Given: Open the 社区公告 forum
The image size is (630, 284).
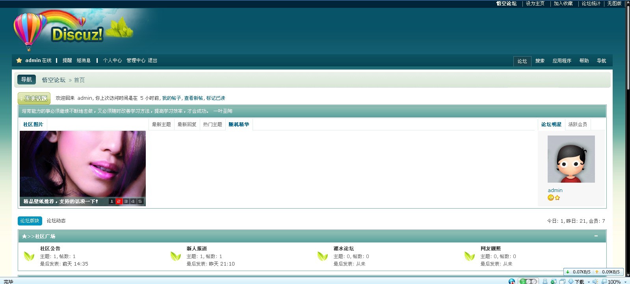Looking at the screenshot, I should click(x=50, y=249).
